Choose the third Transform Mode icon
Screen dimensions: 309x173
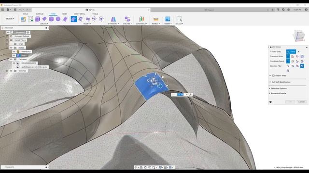point(297,57)
